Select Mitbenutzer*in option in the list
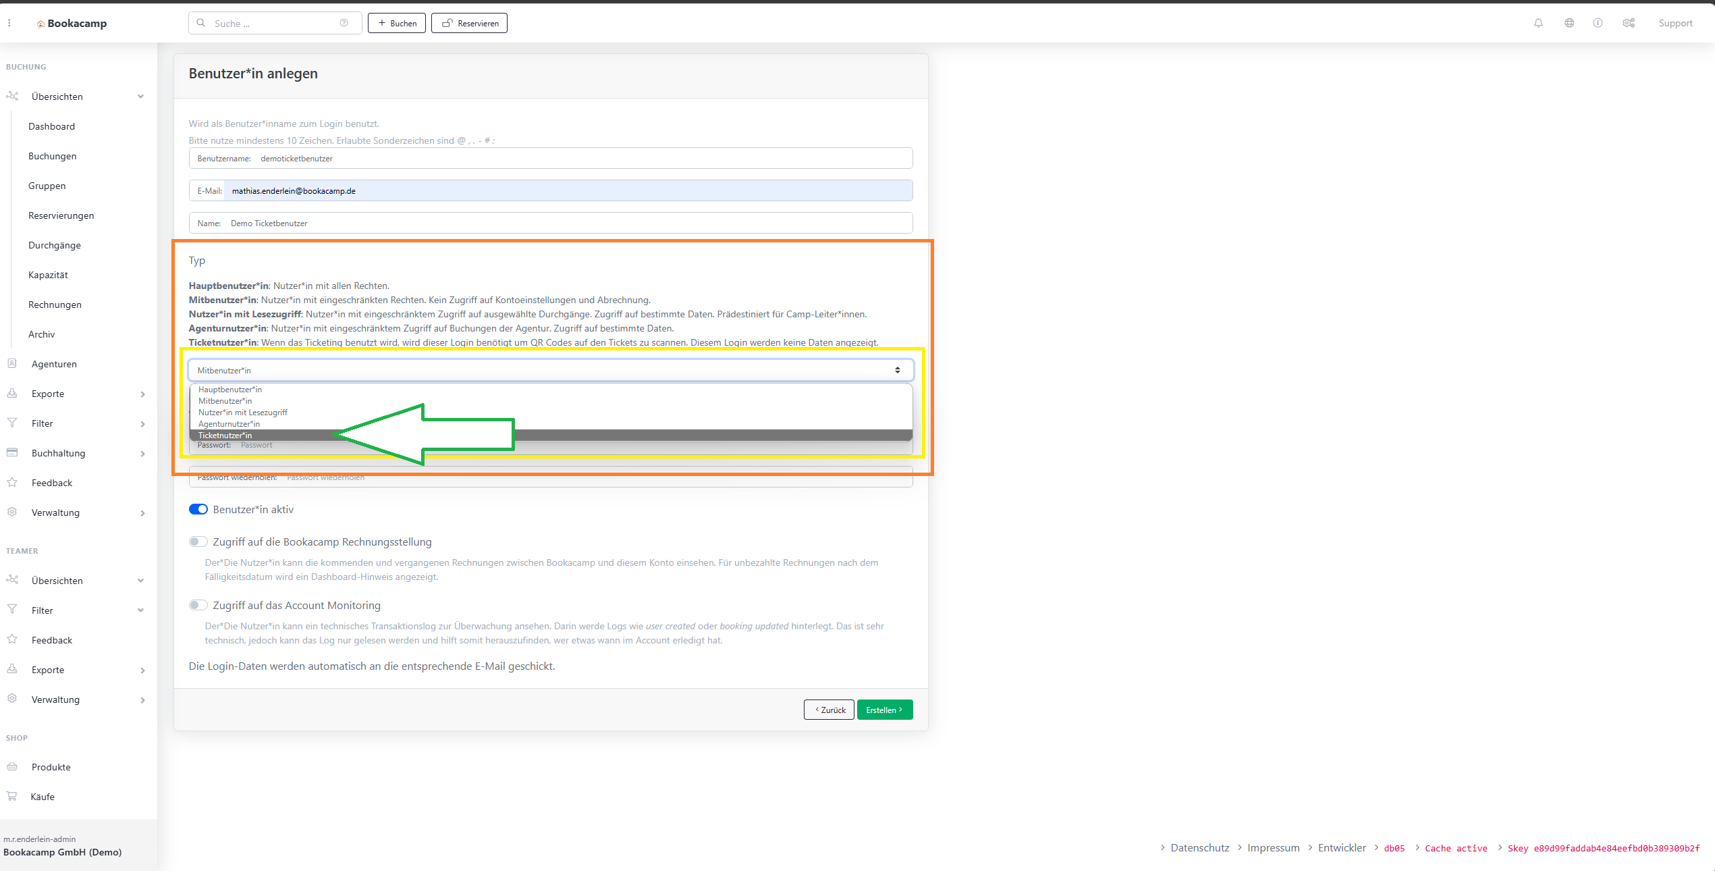1715x871 pixels. [551, 401]
